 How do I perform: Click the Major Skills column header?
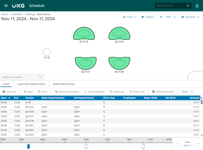coord(150,98)
